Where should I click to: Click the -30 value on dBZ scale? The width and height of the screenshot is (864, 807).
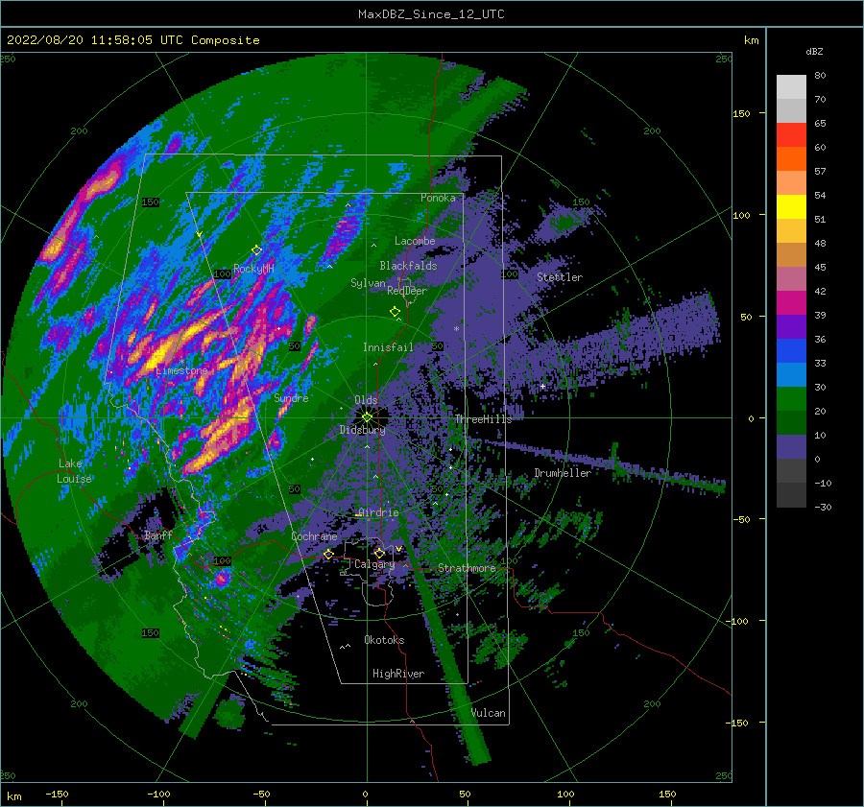[823, 507]
